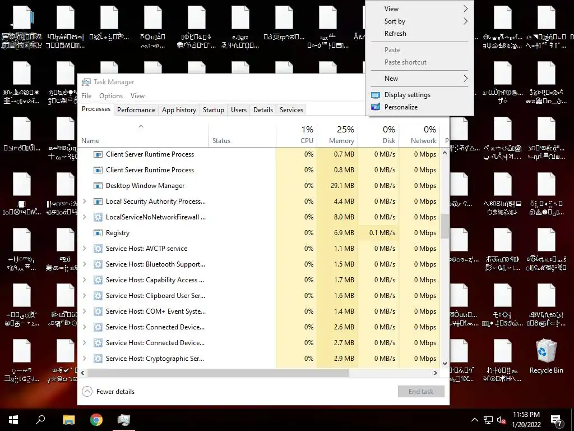Image resolution: width=574 pixels, height=431 pixels.
Task: Click the Registry process icon
Action: [98, 233]
